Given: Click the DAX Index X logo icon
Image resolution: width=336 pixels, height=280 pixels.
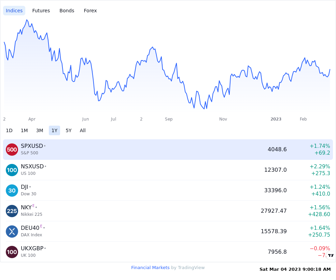Looking at the screenshot, I should pyautogui.click(x=12, y=232).
